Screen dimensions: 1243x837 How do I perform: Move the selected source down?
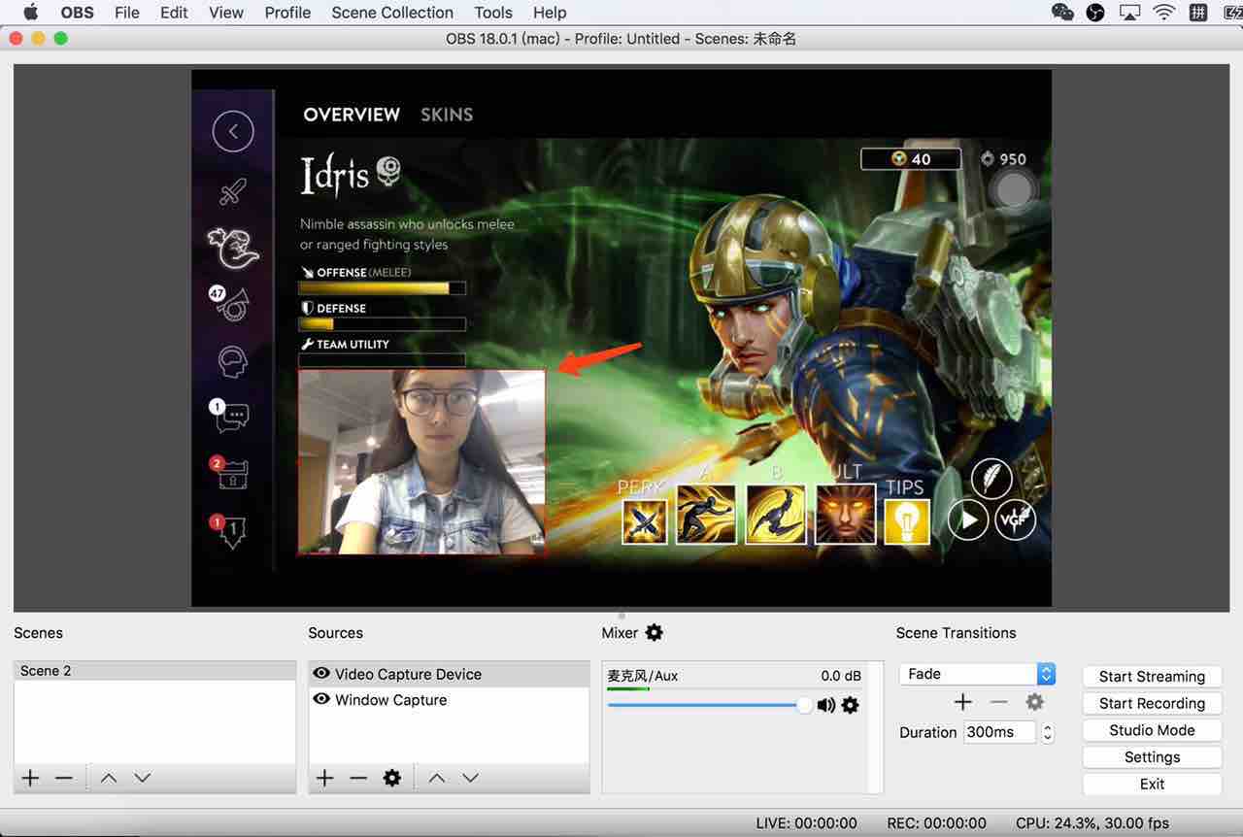pyautogui.click(x=470, y=777)
